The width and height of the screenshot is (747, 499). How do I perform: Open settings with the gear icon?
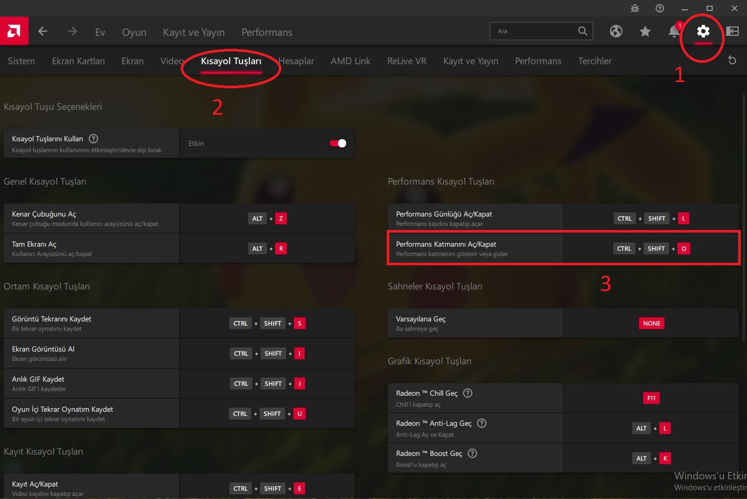tap(703, 31)
